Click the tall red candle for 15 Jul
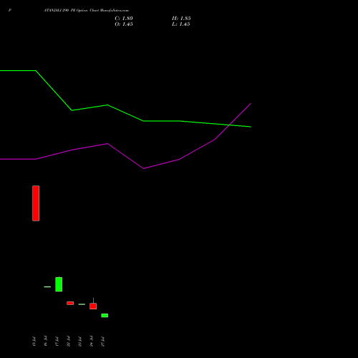Screen dimensions: 358x358 tap(36, 203)
